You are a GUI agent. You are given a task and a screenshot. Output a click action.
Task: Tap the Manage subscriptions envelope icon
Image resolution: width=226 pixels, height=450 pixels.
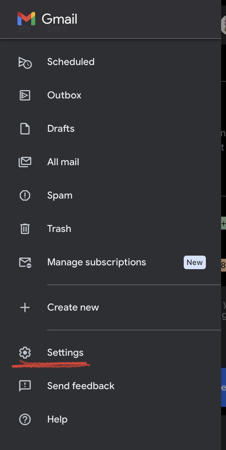[25, 262]
